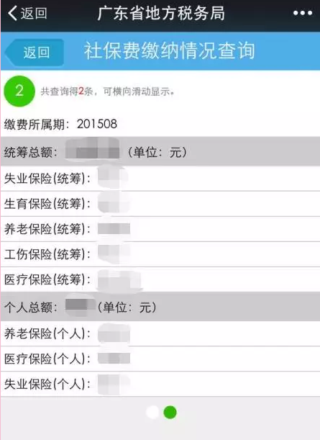Viewport: 320px width, 440px height.
Task: Tap the top-left back chevron icon
Action: click(12, 13)
